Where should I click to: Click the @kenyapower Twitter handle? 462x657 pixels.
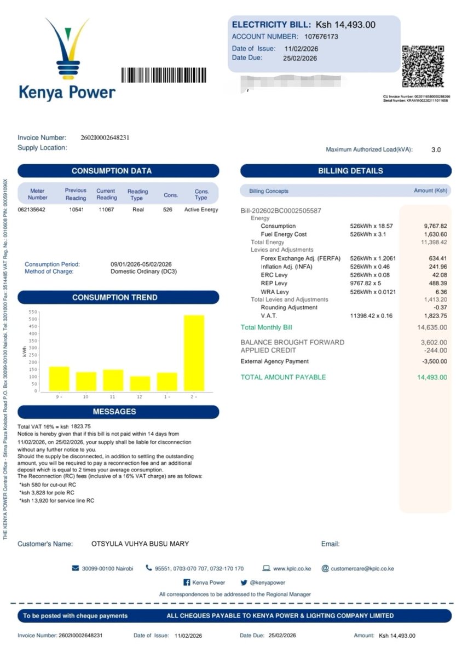click(268, 583)
